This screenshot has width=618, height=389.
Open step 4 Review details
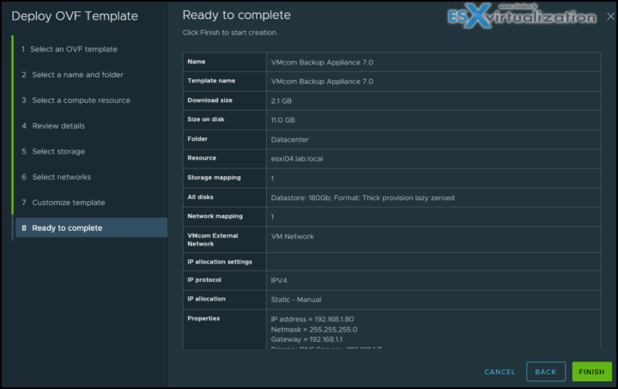click(x=53, y=125)
